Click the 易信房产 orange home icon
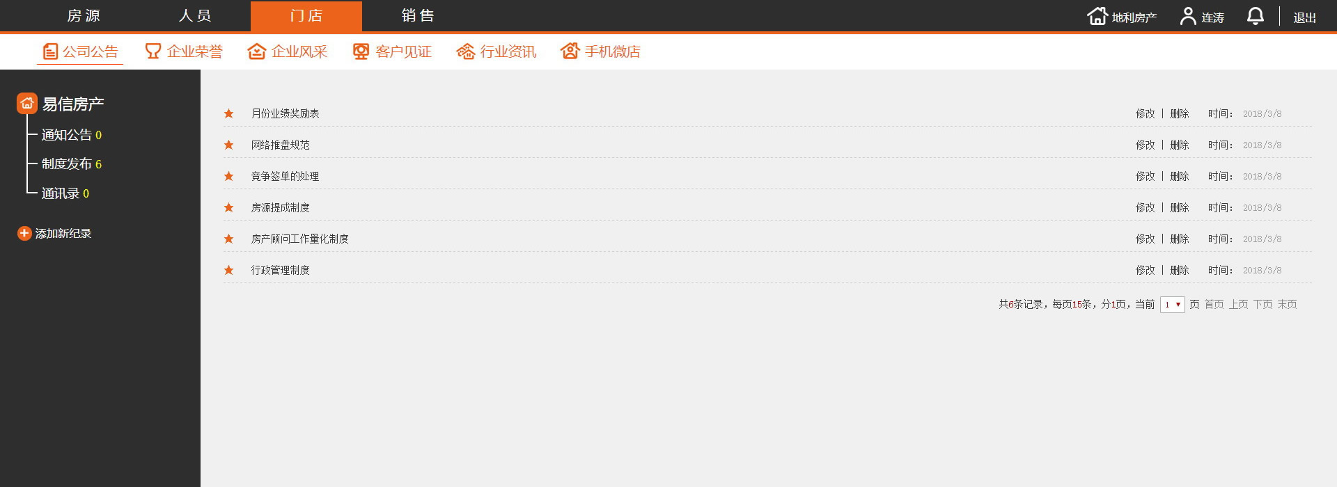The image size is (1337, 487). click(x=27, y=104)
